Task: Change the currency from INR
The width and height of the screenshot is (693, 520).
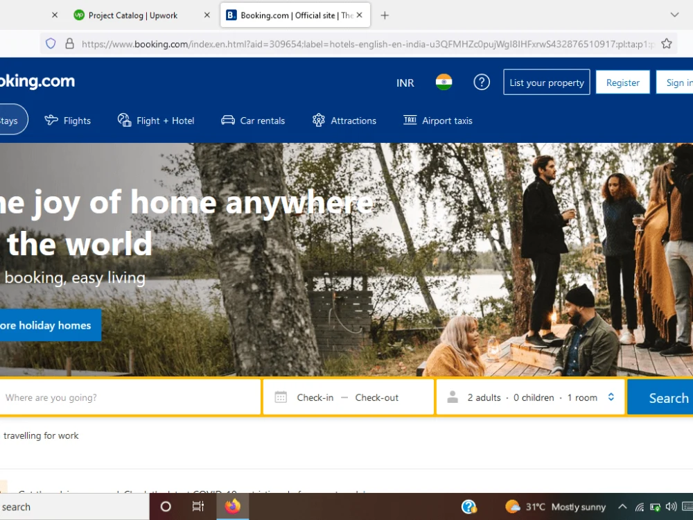Action: 405,83
